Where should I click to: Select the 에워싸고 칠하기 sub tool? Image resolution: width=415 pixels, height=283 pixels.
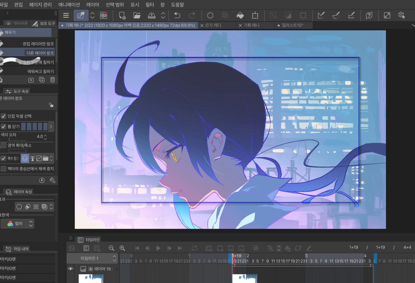coord(27,71)
